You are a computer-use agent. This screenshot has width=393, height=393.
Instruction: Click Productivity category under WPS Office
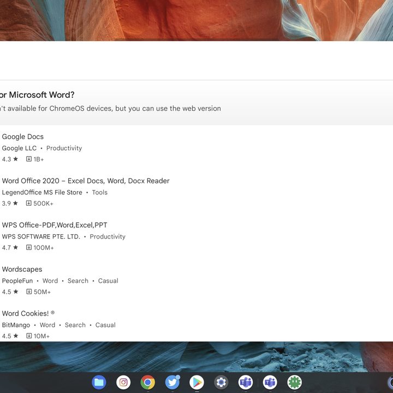coord(108,236)
